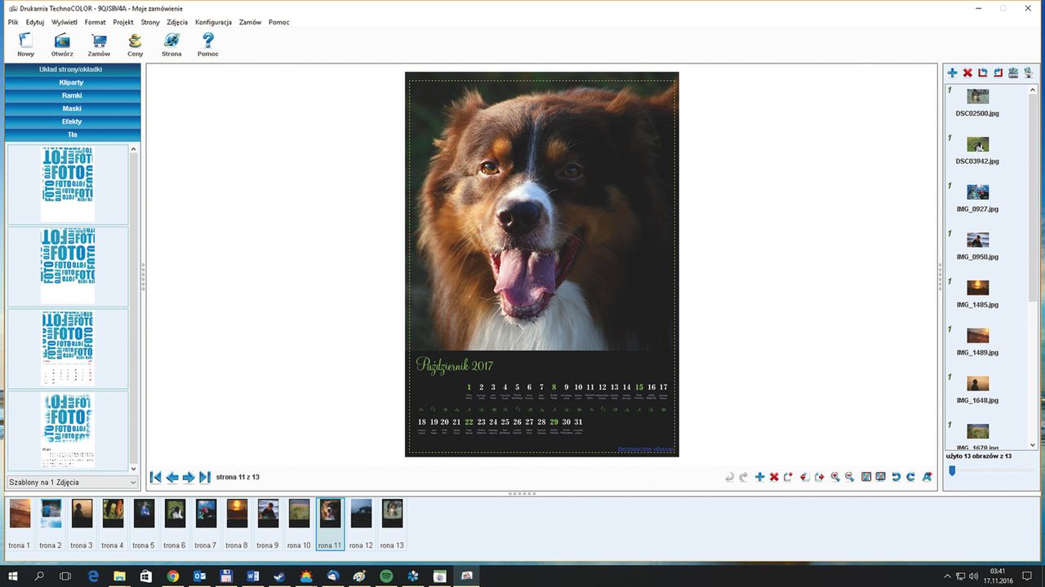Choose the third FOTO template with calendar grid
This screenshot has width=1045, height=587.
click(x=68, y=348)
